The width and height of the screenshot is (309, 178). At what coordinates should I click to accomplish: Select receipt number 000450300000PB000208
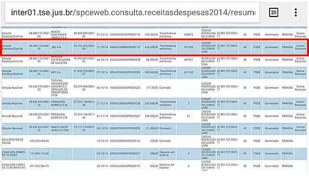click(x=125, y=60)
